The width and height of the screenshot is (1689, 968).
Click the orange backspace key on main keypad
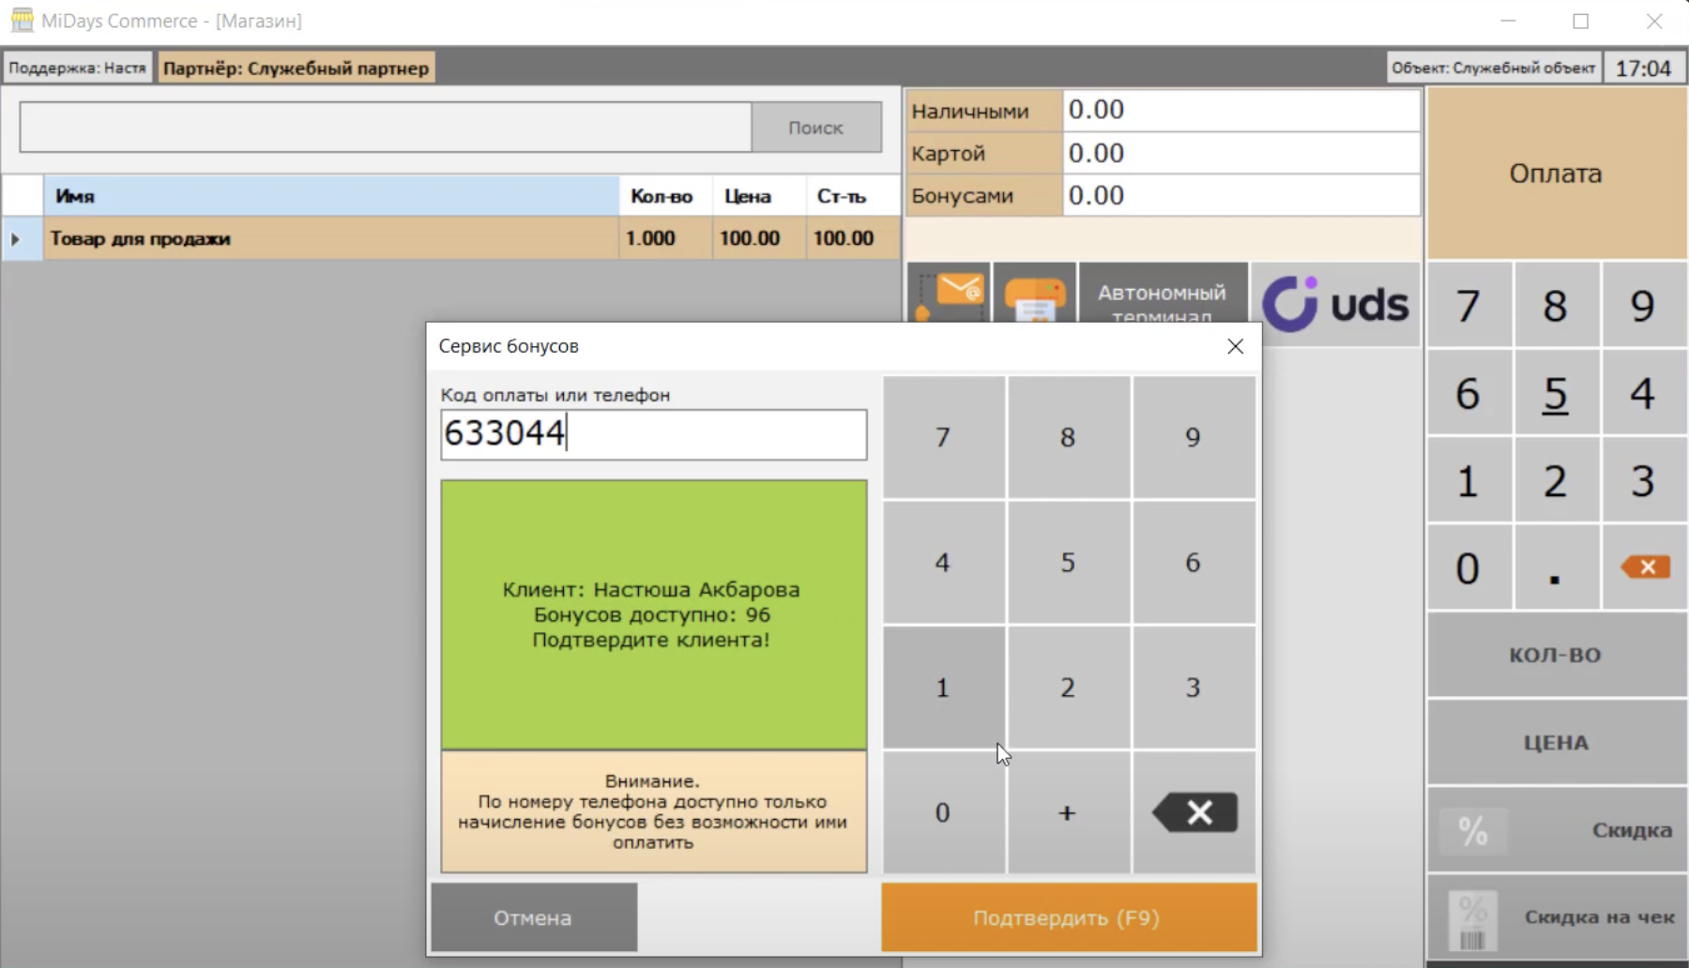click(x=1644, y=567)
